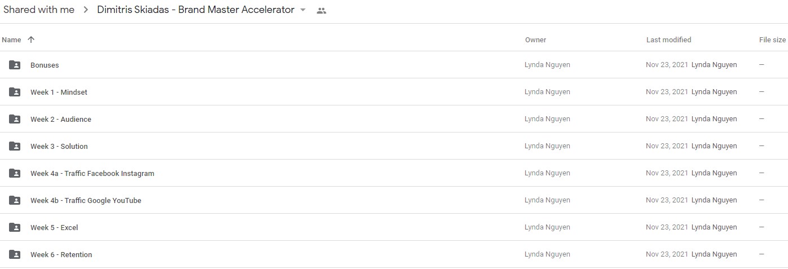Click the Week 4b Traffic Google folder icon
The width and height of the screenshot is (788, 269).
point(15,200)
